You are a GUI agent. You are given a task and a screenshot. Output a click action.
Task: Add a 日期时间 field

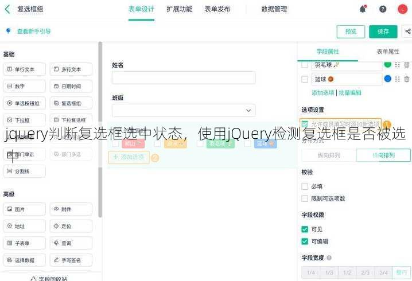pyautogui.click(x=71, y=86)
